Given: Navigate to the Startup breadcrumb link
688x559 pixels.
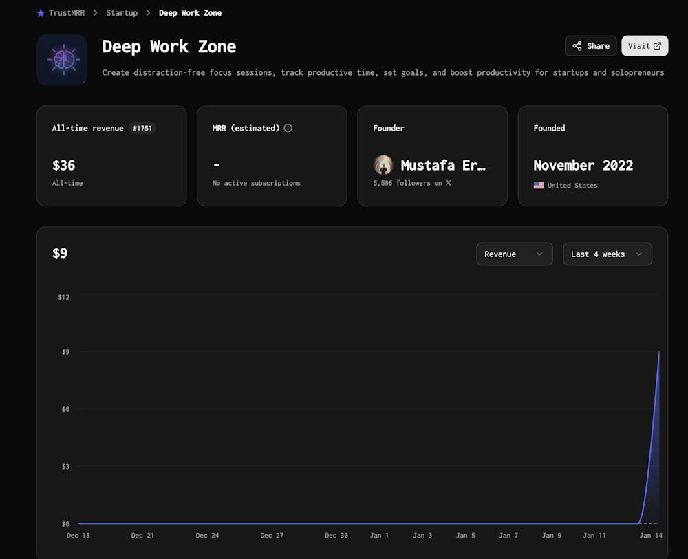Looking at the screenshot, I should (x=122, y=12).
